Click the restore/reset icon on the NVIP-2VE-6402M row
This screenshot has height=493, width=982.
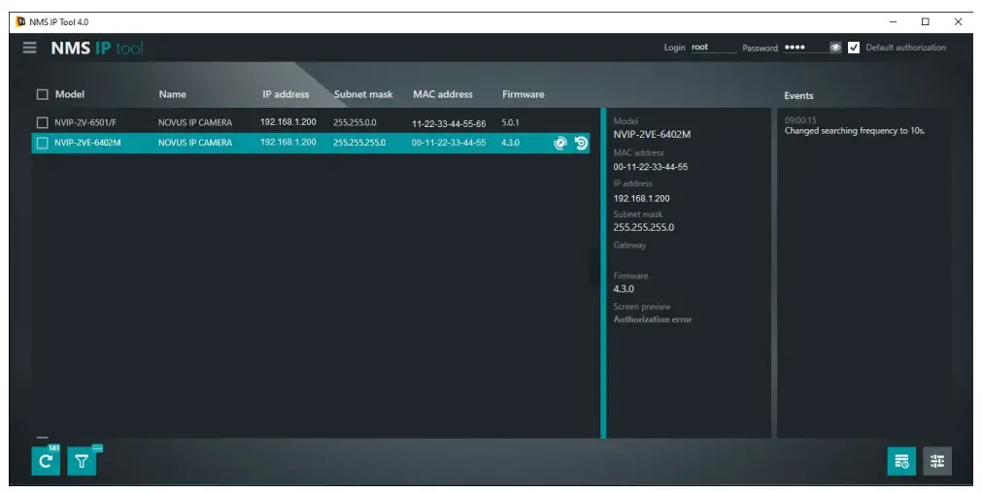581,143
